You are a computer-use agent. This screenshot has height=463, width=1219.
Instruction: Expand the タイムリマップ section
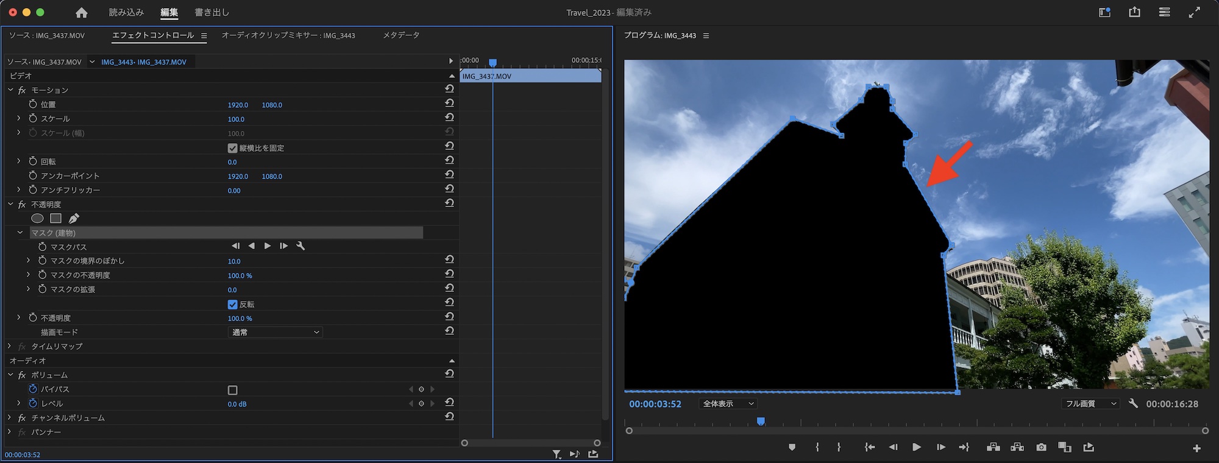pos(10,346)
